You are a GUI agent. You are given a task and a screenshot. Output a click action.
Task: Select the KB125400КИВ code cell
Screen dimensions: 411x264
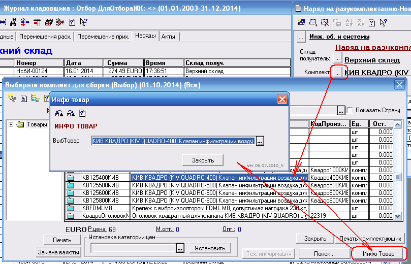click(105, 178)
